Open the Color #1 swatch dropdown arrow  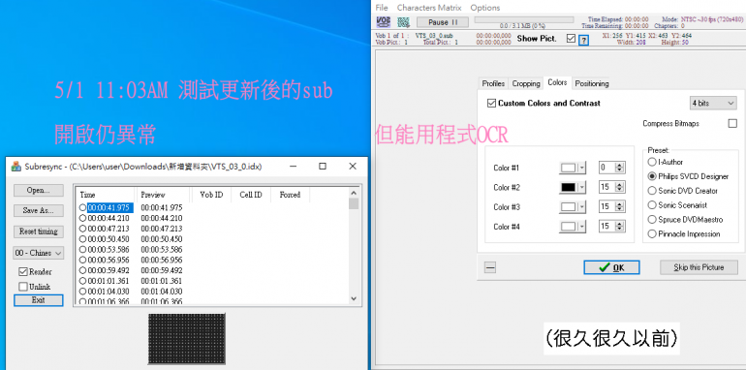point(582,168)
